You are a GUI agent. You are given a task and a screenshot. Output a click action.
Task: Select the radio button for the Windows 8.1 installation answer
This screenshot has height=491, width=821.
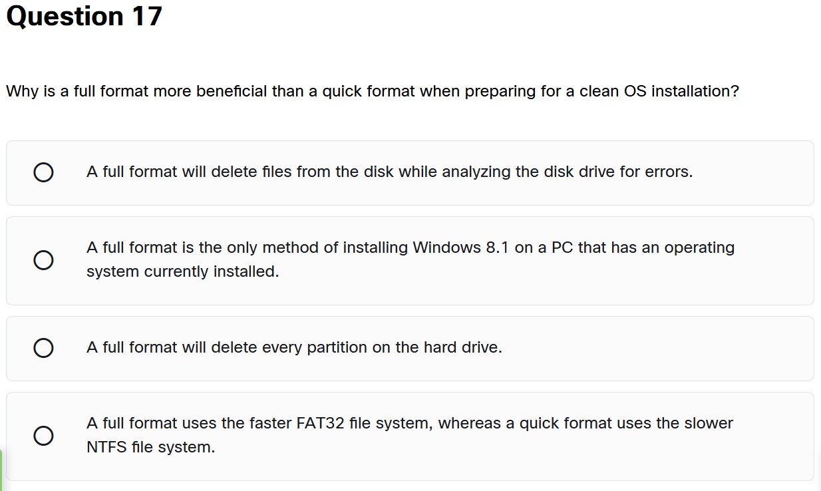tap(43, 260)
